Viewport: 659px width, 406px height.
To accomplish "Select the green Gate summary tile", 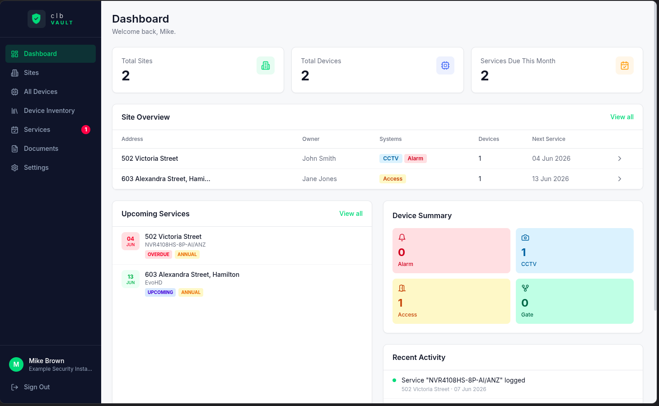I will click(575, 301).
